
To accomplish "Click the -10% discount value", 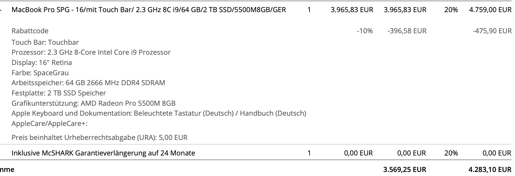I will coord(365,31).
